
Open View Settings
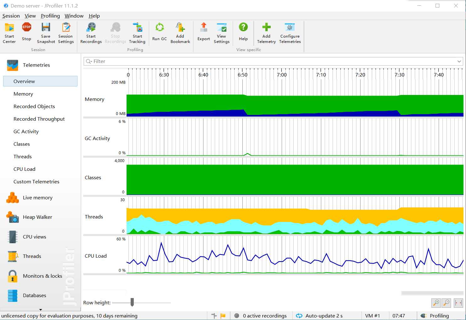coord(222,33)
